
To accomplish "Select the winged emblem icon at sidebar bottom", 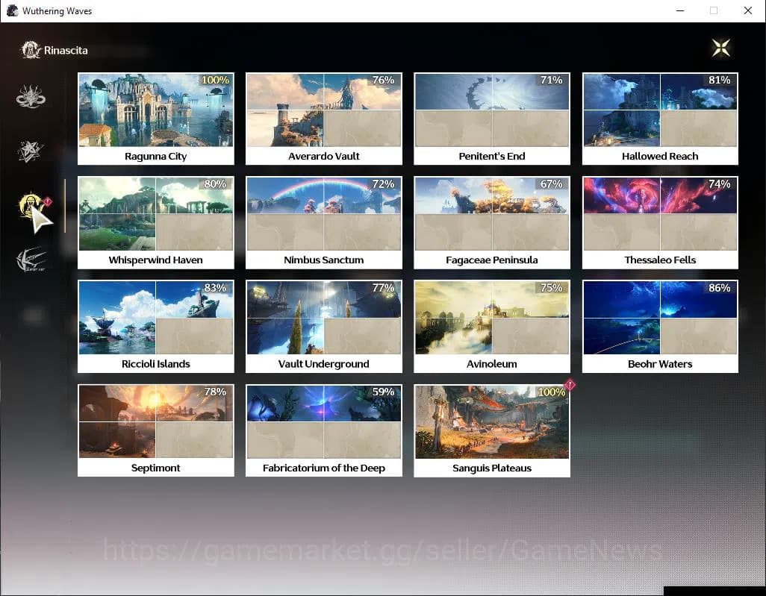I will 31,260.
